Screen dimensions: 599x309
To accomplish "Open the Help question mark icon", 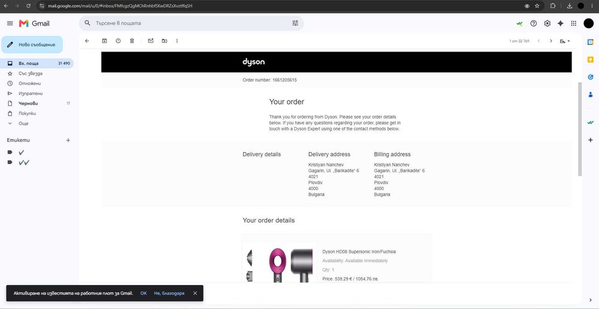I will click(534, 23).
